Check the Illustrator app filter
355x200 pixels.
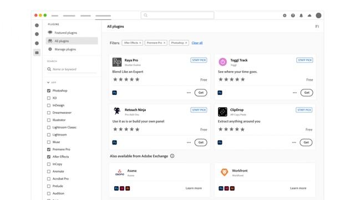click(49, 120)
